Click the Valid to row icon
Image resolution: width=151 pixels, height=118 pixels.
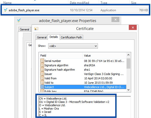[x=42, y=83]
